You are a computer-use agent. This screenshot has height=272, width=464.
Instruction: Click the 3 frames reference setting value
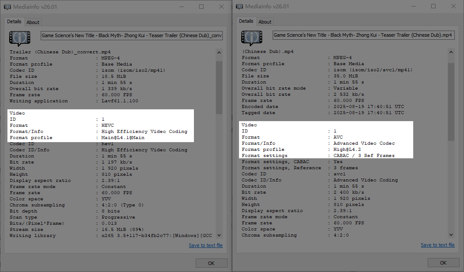pyautogui.click(x=346, y=168)
